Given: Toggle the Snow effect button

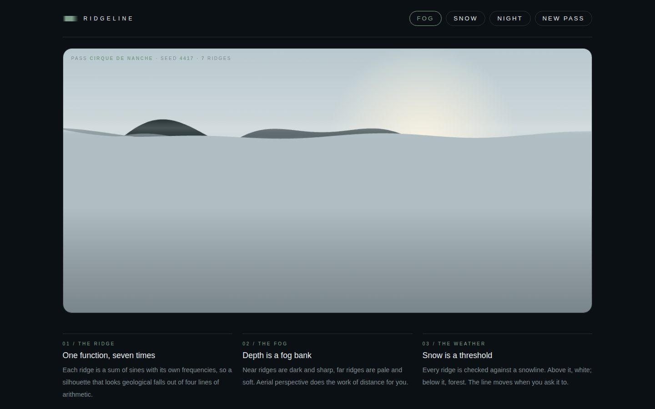Looking at the screenshot, I should pos(465,19).
